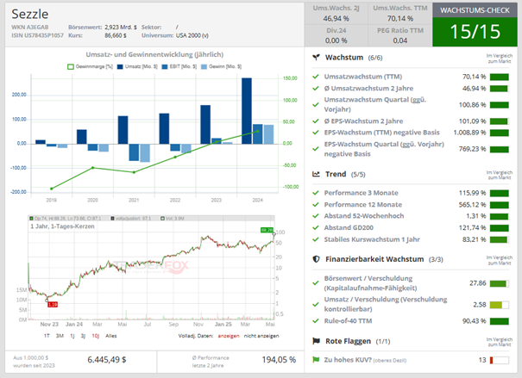
Task: Click Finanzierbarkeit Wachstum (3/3) heading
Action: coord(384,259)
